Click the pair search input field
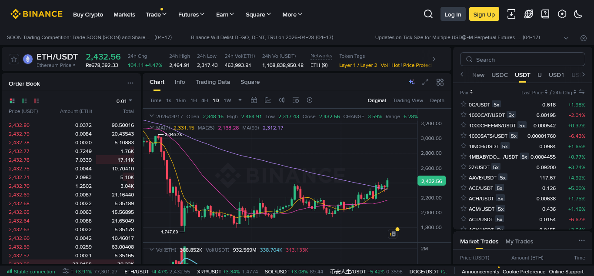Image resolution: width=594 pixels, height=276 pixels. (x=523, y=60)
